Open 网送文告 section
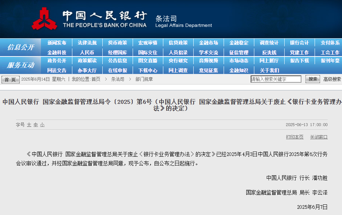This screenshot has height=215, width=342. coord(57,70)
